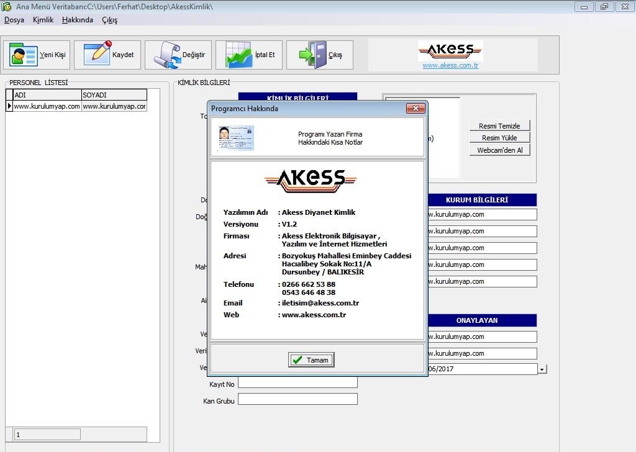636x452 pixels.
Task: Click the first Kurum Bilgileri input field
Action: [x=483, y=214]
